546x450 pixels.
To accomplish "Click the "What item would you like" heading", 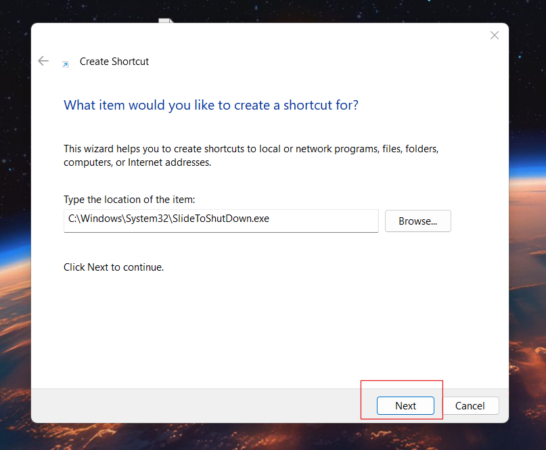I will tap(210, 105).
